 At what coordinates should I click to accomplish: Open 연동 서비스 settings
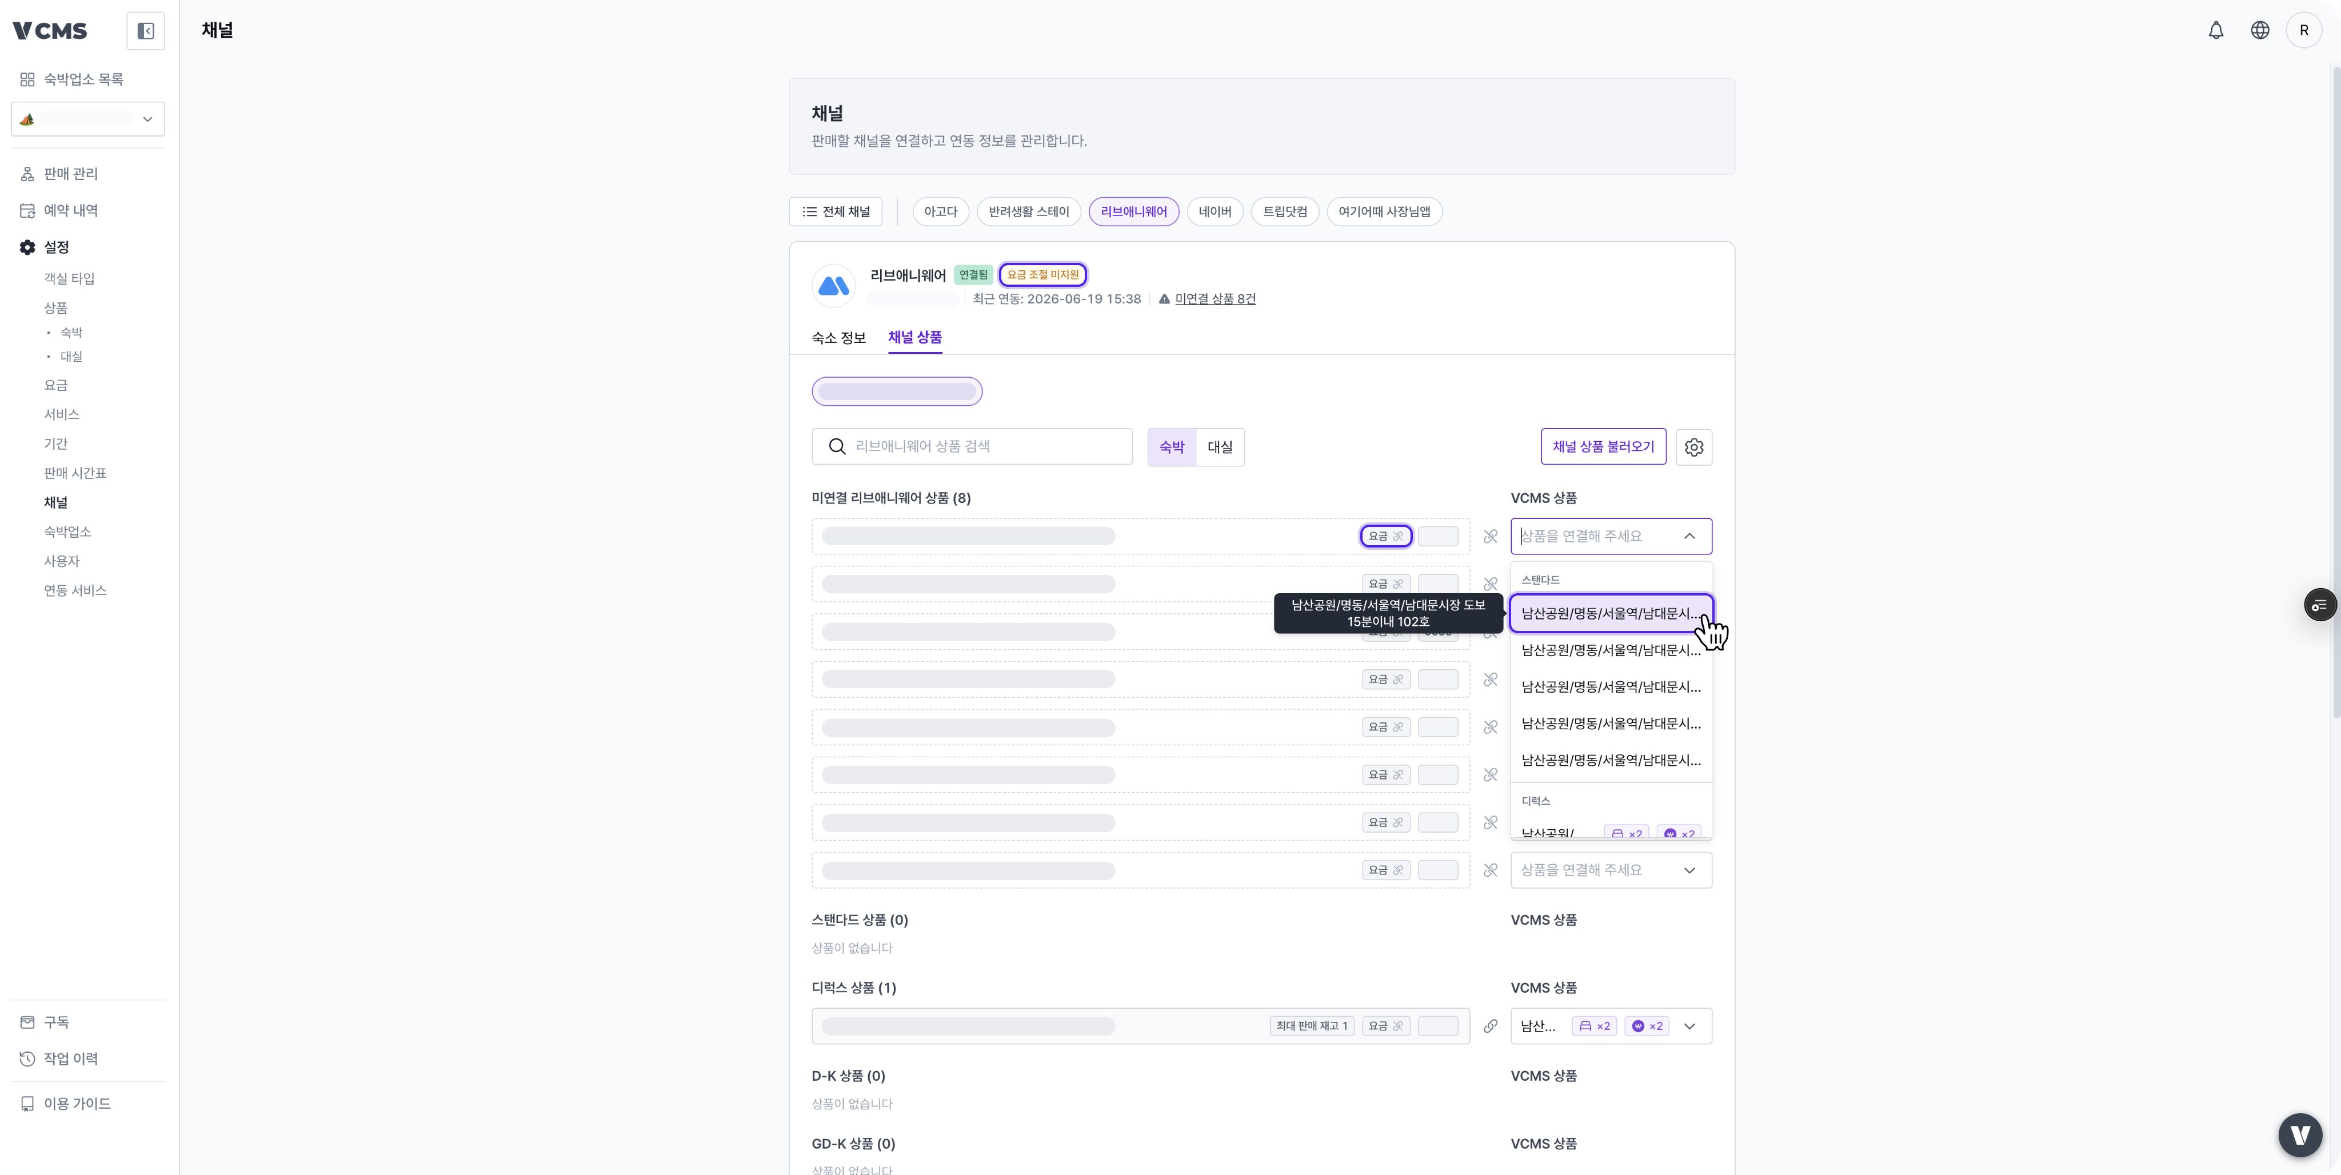[x=75, y=591]
